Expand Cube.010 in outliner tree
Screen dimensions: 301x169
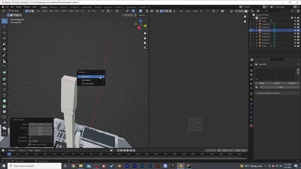pyautogui.click(x=257, y=33)
